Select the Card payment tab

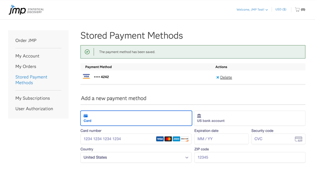tap(136, 118)
